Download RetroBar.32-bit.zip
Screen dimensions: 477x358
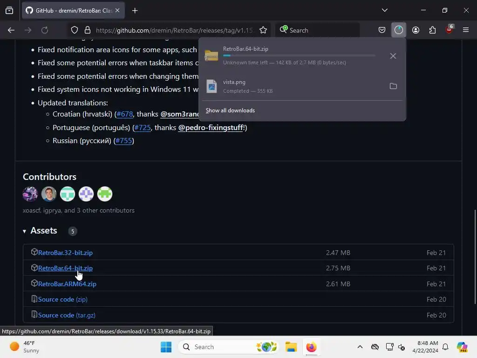(x=65, y=253)
